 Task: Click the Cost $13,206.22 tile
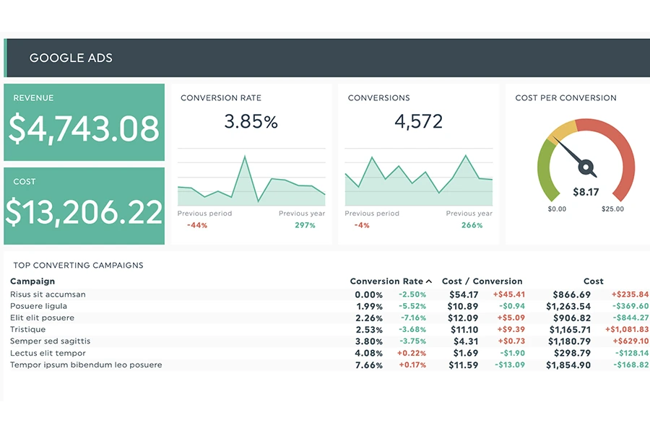click(84, 206)
